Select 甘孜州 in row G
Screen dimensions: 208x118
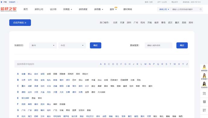(x=81, y=110)
